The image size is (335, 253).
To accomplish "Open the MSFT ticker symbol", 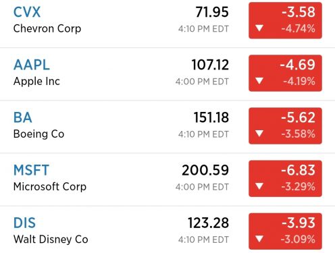I will (31, 170).
